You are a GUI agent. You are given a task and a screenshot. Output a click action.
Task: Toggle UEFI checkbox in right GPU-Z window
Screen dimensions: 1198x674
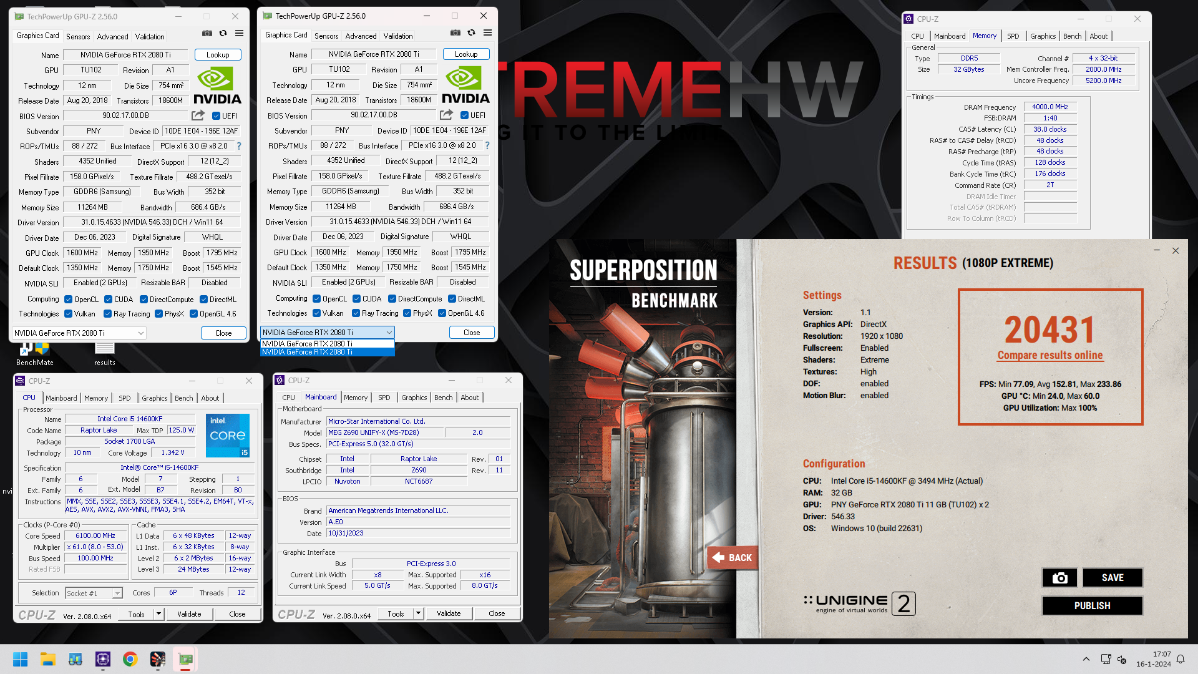tap(464, 115)
